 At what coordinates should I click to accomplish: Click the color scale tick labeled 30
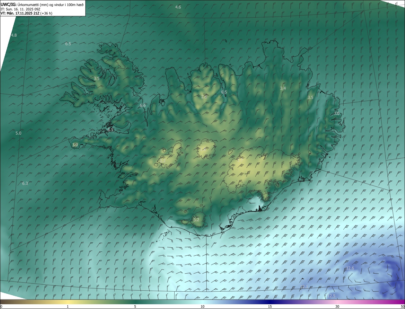click(x=337, y=306)
